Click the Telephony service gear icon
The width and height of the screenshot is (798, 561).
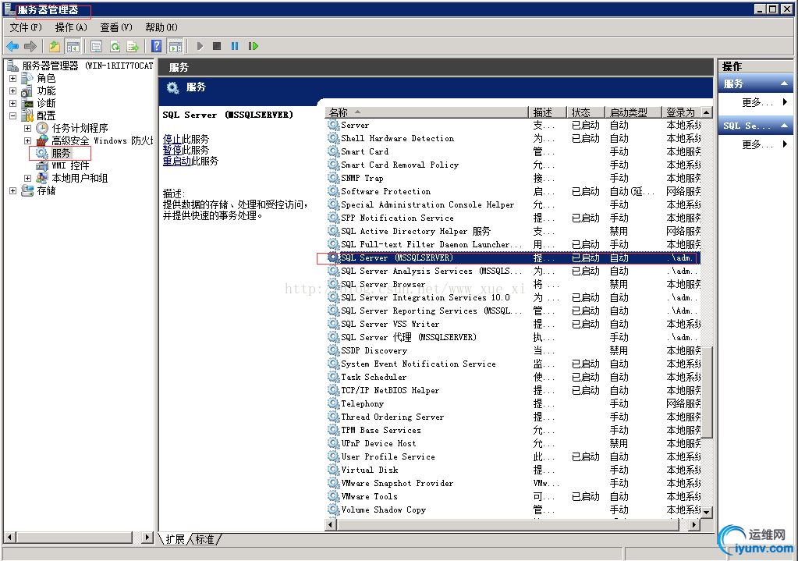pyautogui.click(x=333, y=403)
